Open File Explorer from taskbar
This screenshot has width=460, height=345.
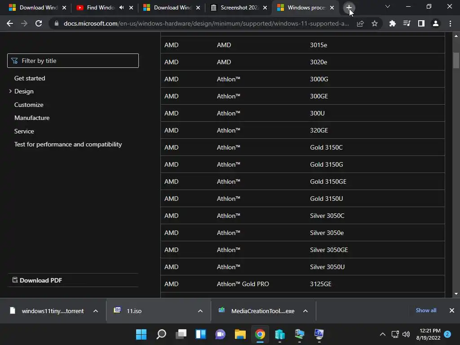pos(240,334)
